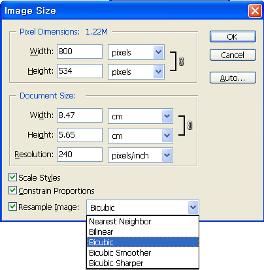
Task: Click the Auto... button
Action: [x=233, y=78]
